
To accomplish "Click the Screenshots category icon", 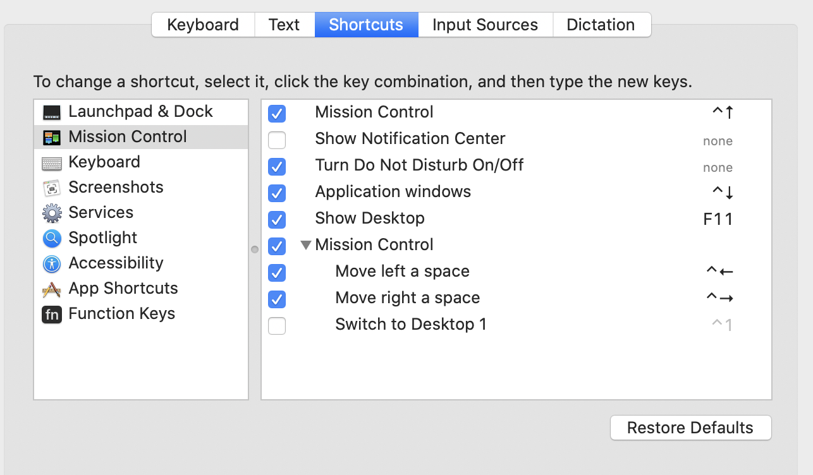I will coord(52,188).
